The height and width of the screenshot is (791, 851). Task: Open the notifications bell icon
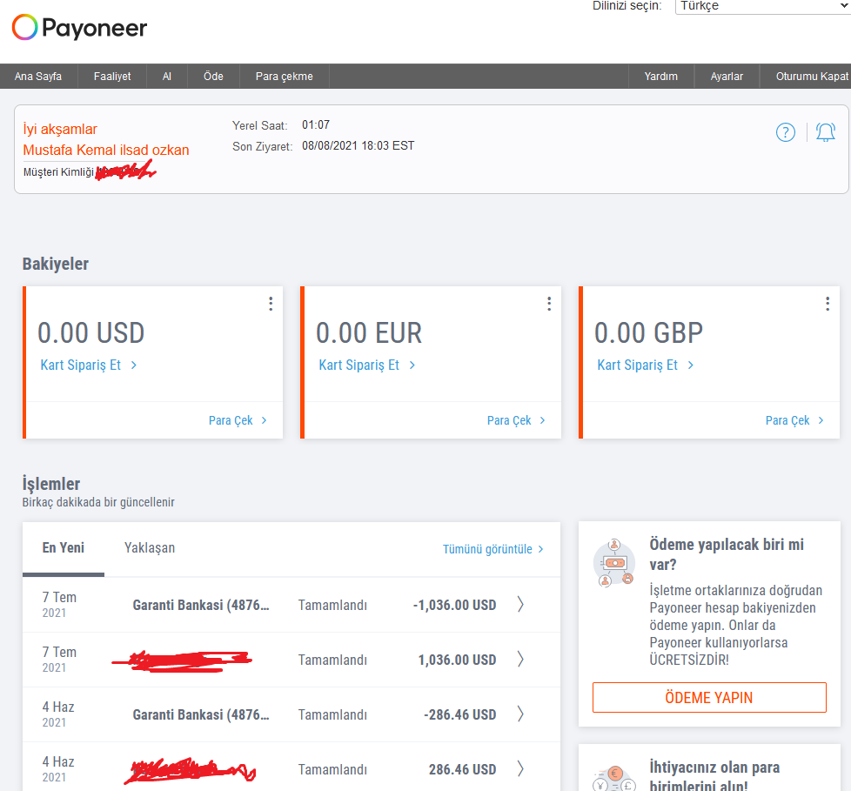point(826,132)
